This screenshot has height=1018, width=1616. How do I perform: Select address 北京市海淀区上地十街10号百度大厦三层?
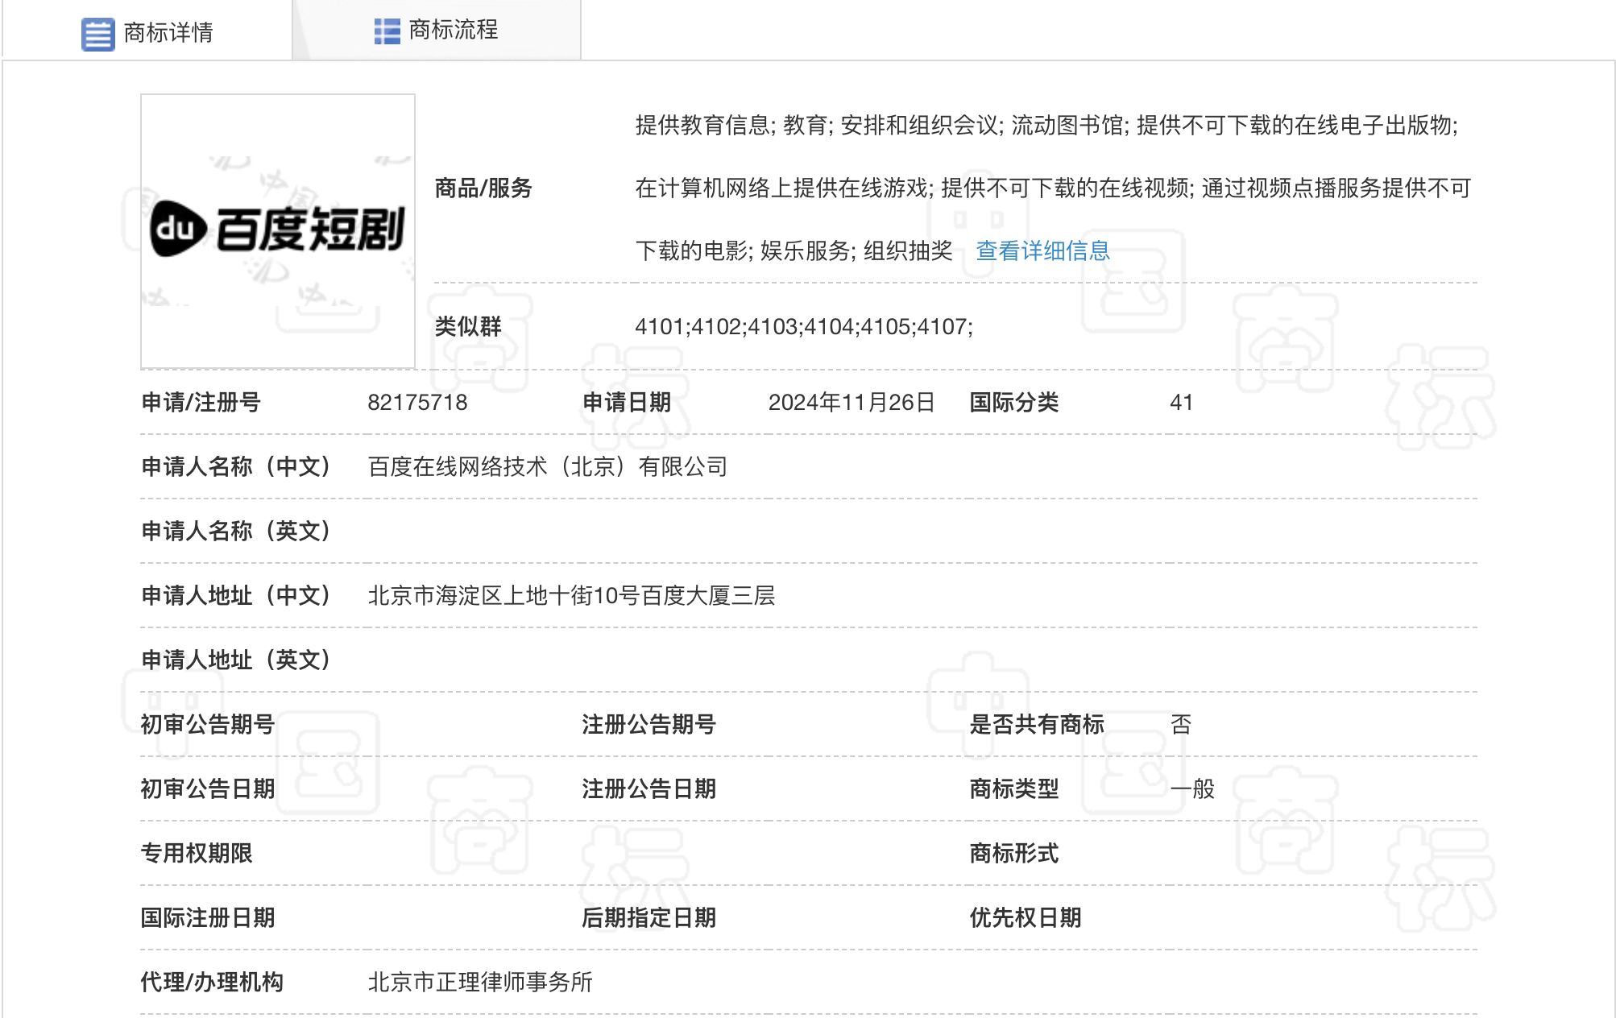point(571,596)
